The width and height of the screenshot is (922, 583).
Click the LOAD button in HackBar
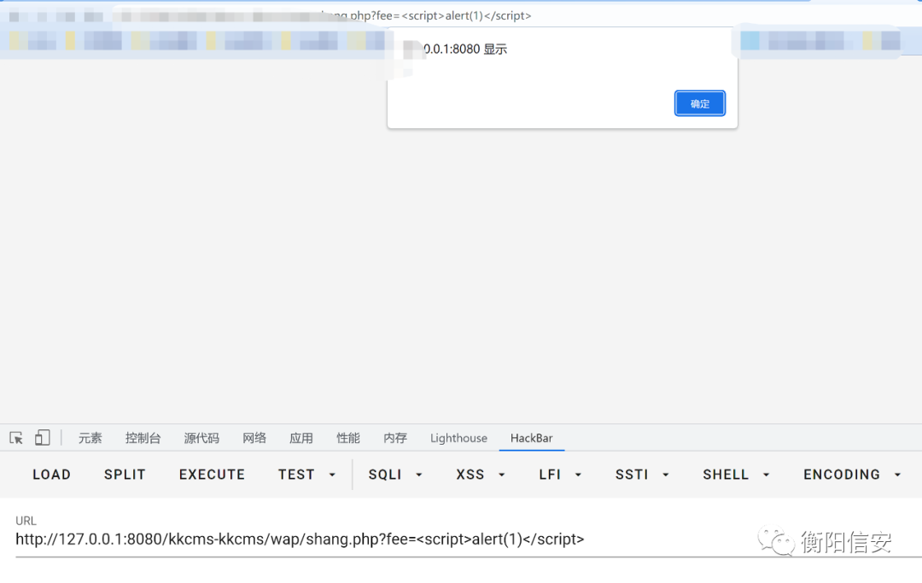pos(52,475)
